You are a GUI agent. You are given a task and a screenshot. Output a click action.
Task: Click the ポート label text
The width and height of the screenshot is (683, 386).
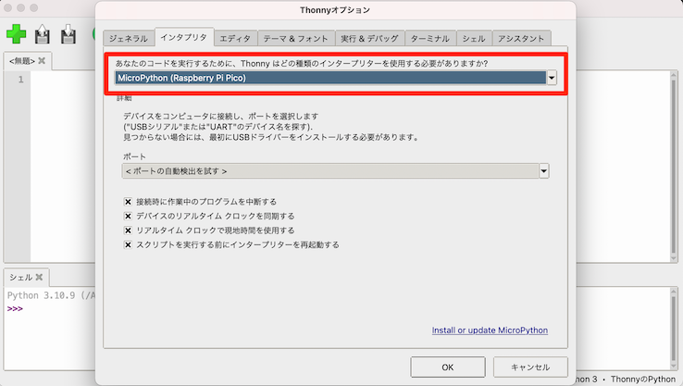[x=134, y=156]
